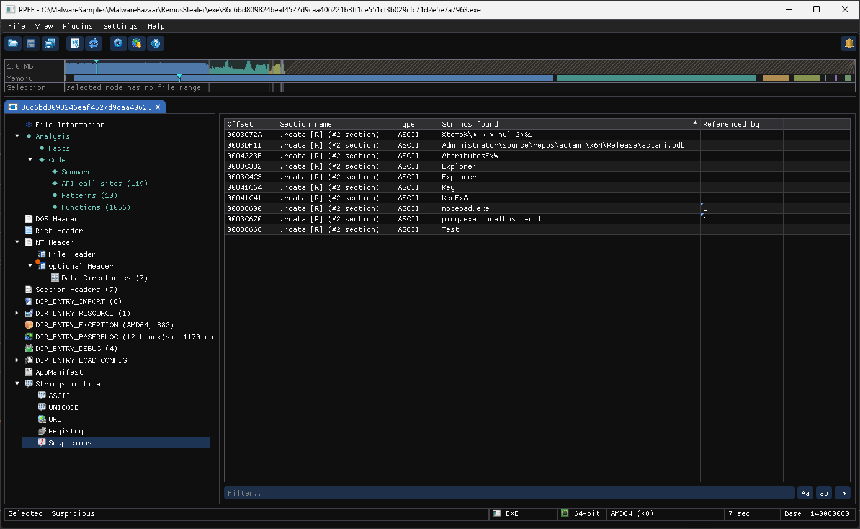
Task: Click the Registry strings node icon
Action: (42, 431)
